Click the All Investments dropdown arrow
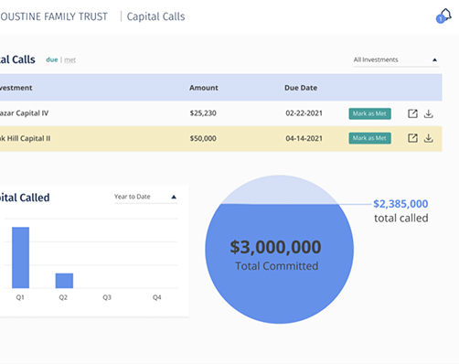Image resolution: width=459 pixels, height=364 pixels. point(435,60)
